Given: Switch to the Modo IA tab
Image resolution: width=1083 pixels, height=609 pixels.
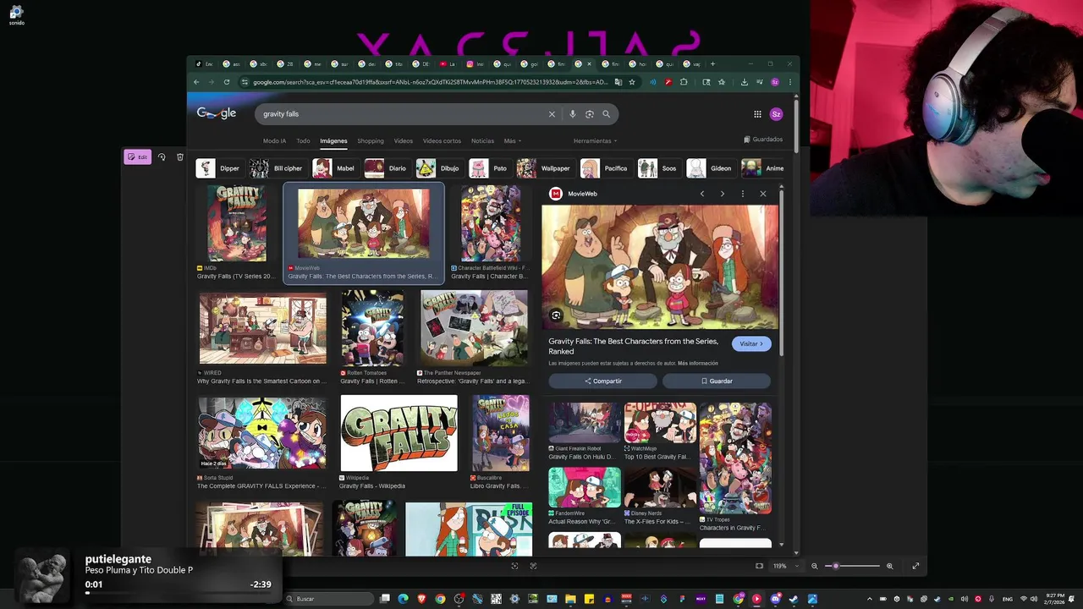Looking at the screenshot, I should click(x=274, y=141).
